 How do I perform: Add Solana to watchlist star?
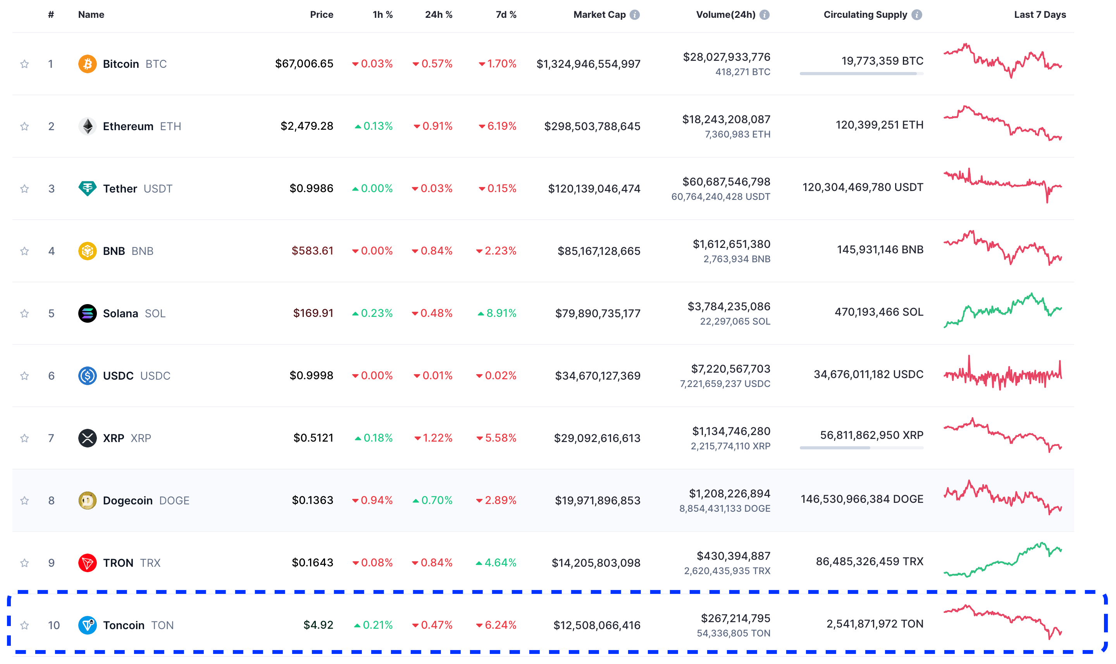pos(25,313)
